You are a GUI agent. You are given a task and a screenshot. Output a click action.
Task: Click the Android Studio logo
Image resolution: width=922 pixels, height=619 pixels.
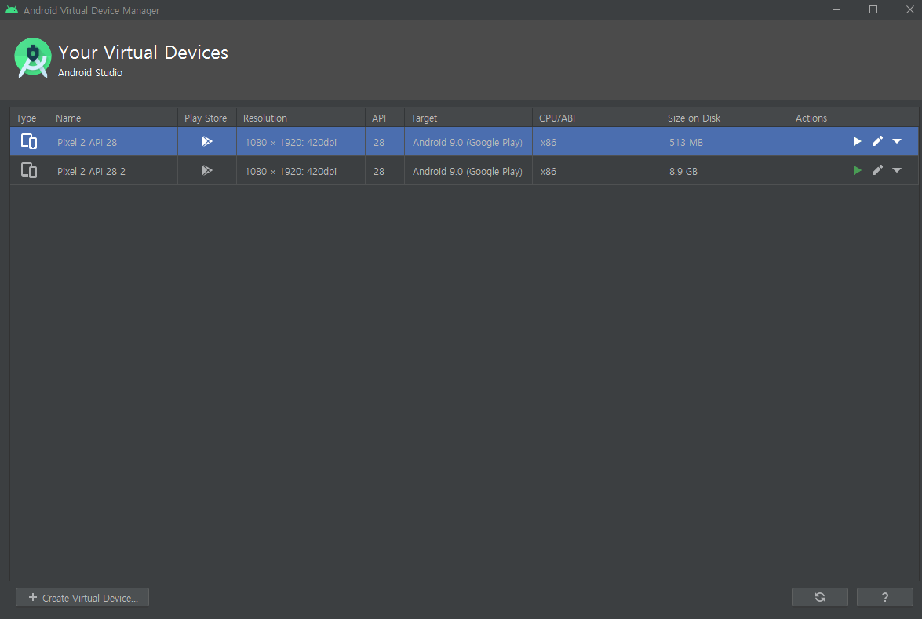[x=33, y=57]
